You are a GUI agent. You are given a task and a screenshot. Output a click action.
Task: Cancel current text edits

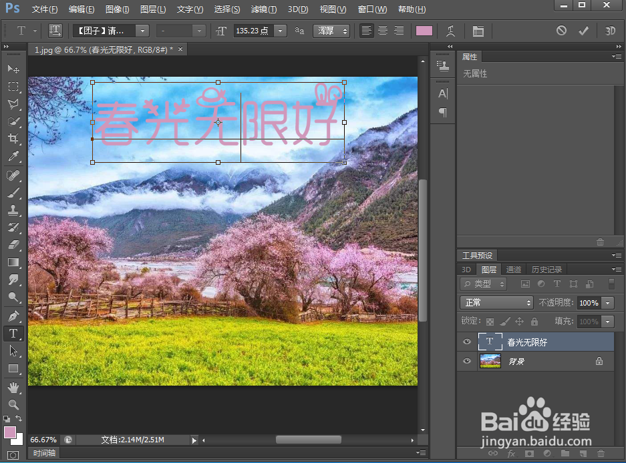pos(561,30)
